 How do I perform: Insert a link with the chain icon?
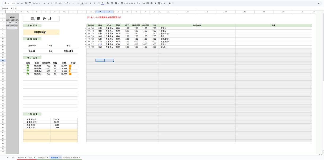144,3
